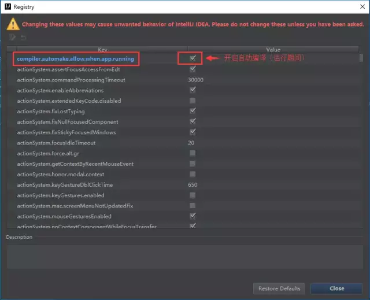Screen dimensions: 370x300
Task: Select actionSystem.fixNullFocusedComponent key
Action: coord(68,122)
